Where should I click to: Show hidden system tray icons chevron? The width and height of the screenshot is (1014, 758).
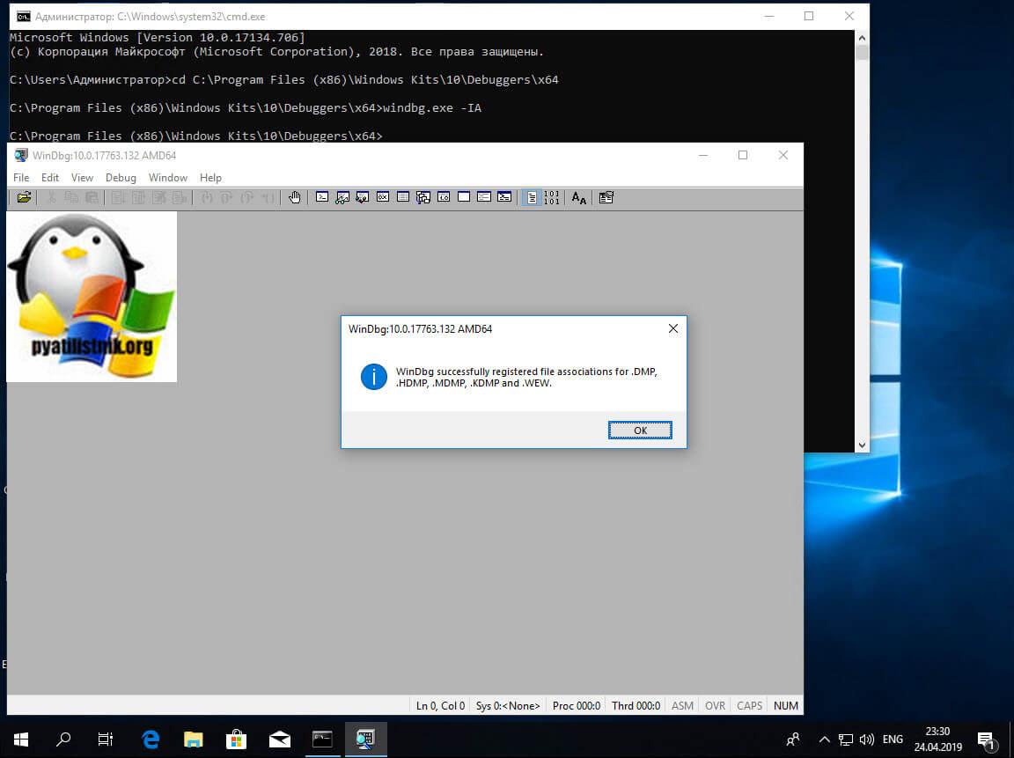coord(825,739)
